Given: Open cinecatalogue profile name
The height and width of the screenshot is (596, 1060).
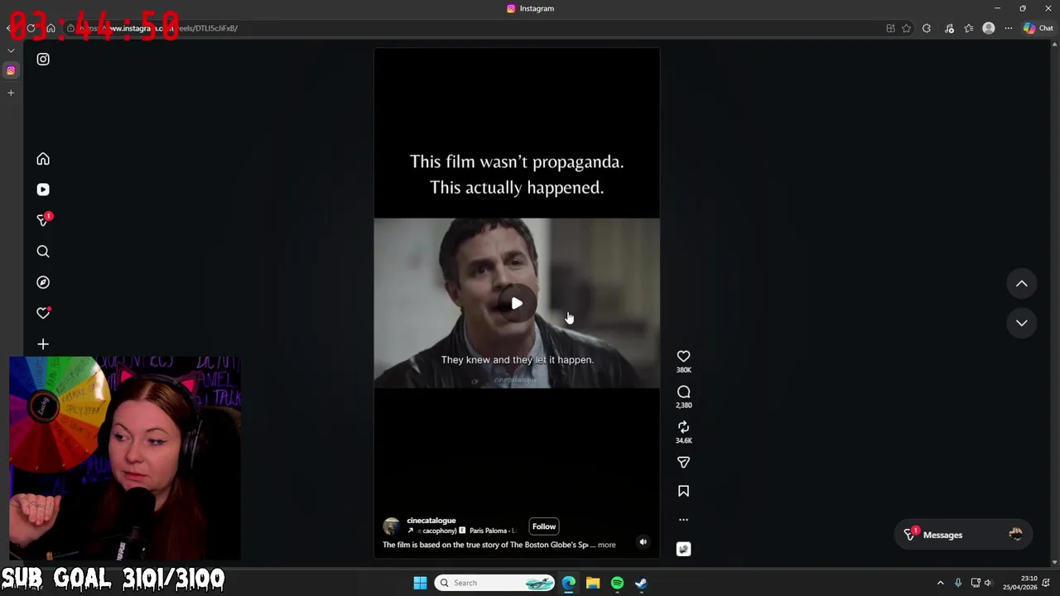Looking at the screenshot, I should tap(431, 521).
